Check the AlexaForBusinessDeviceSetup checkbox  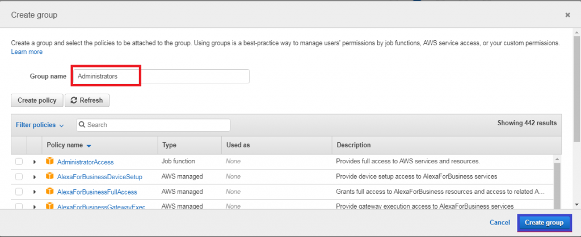pos(19,177)
